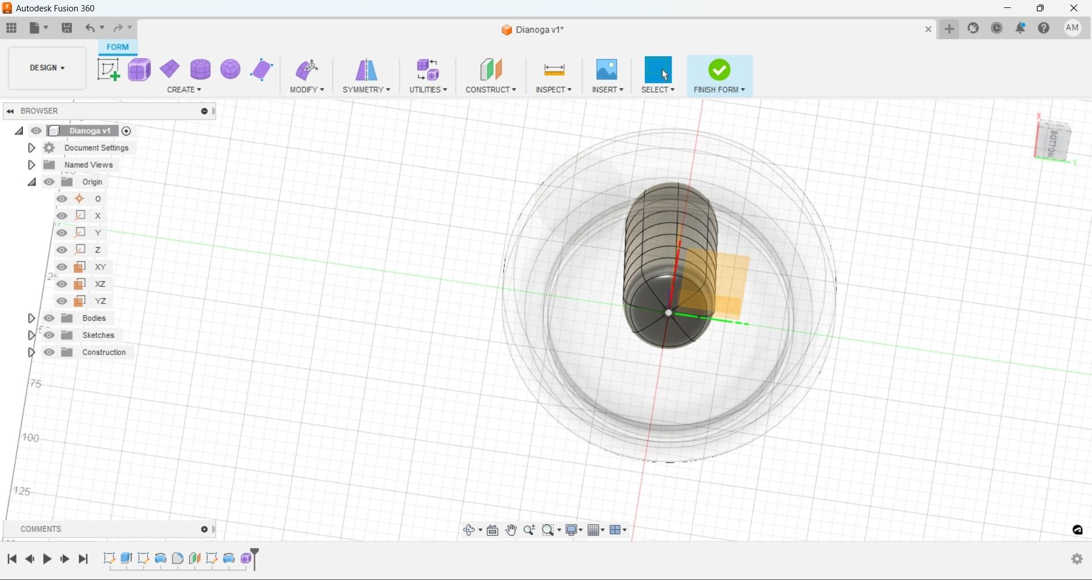Click the green Finish Form checkmark
Image resolution: width=1092 pixels, height=580 pixels.
(x=719, y=70)
